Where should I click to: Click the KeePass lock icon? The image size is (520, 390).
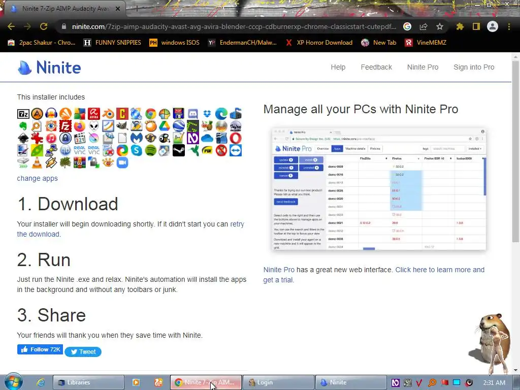click(x=66, y=138)
